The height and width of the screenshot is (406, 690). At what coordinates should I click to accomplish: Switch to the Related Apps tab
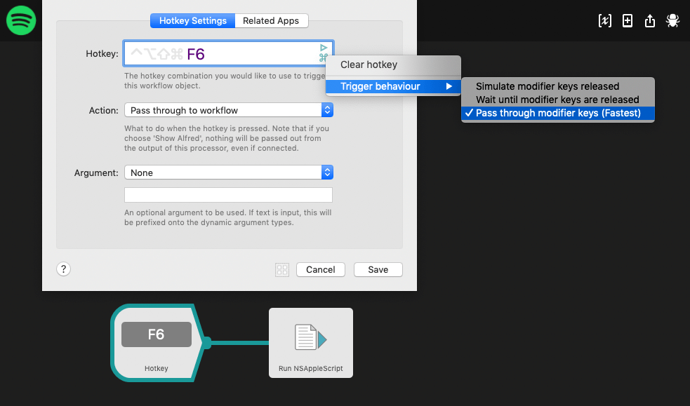click(272, 20)
